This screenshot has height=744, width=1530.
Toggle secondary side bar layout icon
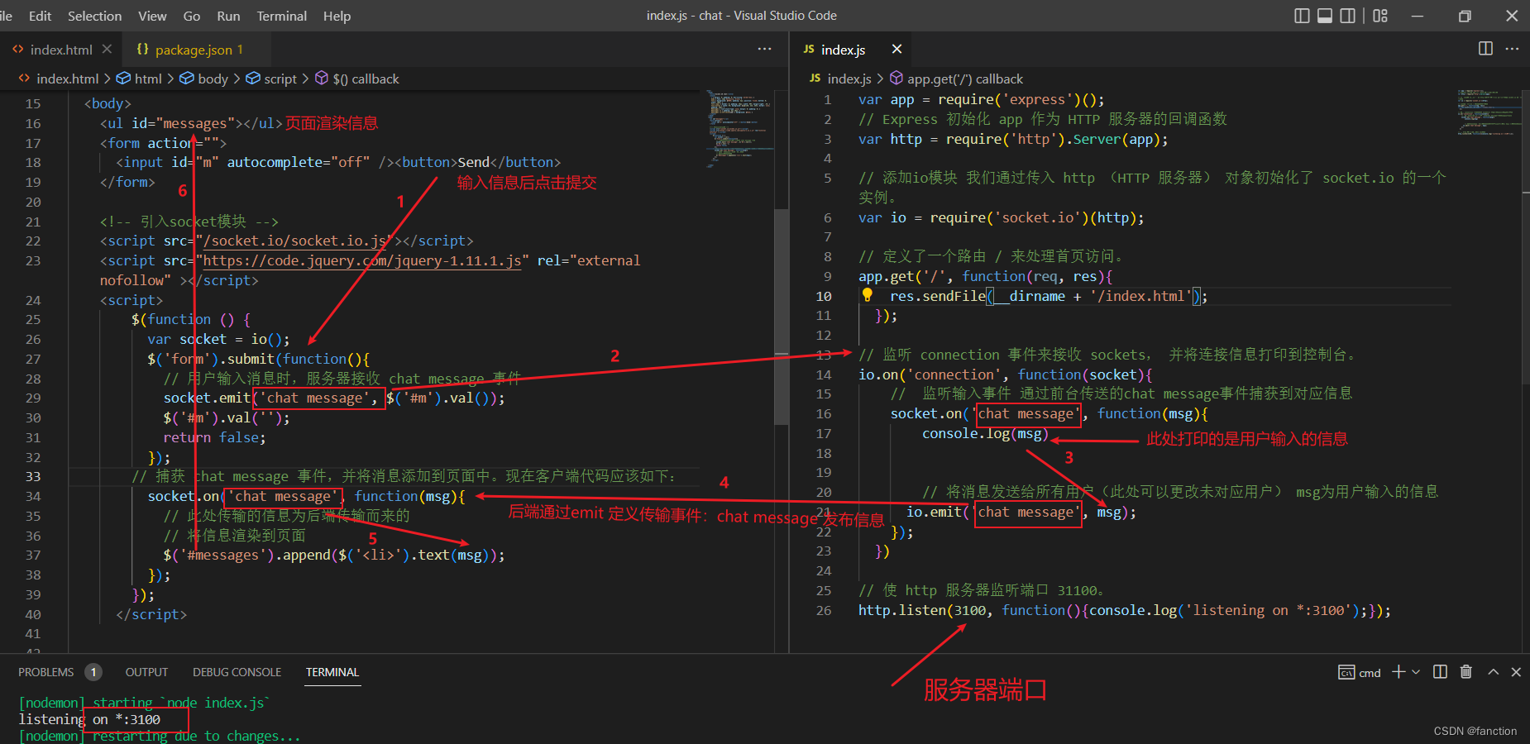(1348, 16)
